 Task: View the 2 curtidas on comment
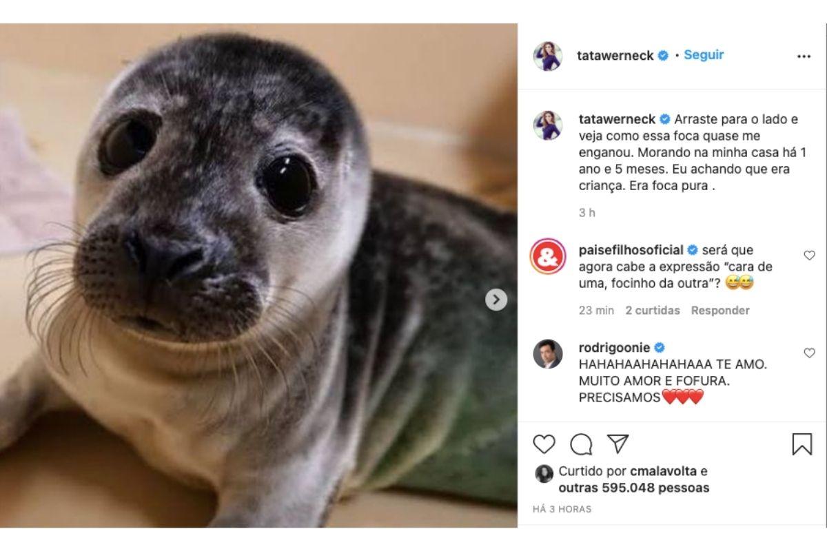point(653,311)
